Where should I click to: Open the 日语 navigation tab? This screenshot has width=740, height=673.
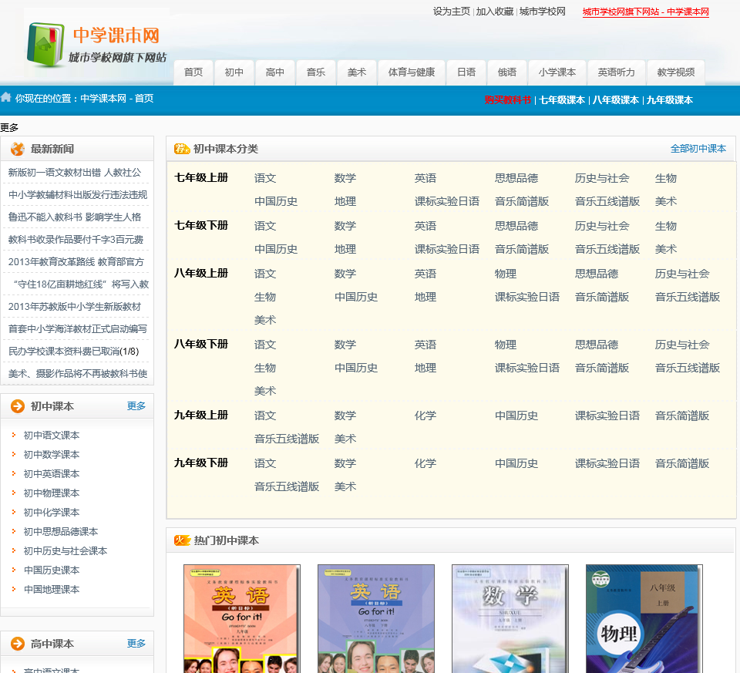[x=466, y=72]
